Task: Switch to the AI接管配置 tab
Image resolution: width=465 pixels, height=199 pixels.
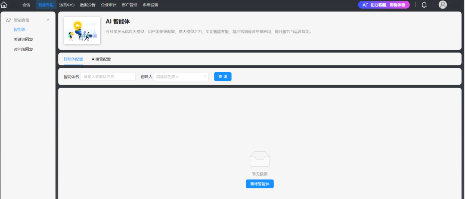Action: pos(101,59)
